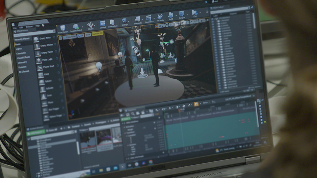Viewport: 317px width, 178px height.
Task: Click the Cinematics clapperboard icon
Action: (x=149, y=18)
